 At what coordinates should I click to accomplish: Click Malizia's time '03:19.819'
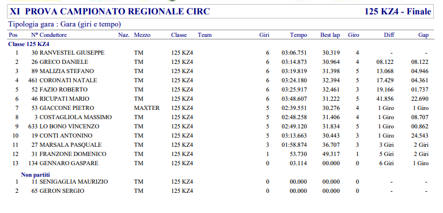[294, 71]
